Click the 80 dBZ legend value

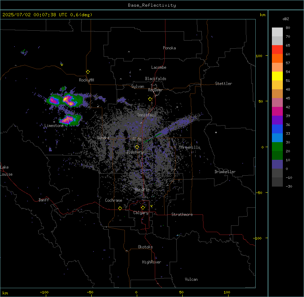[288, 28]
